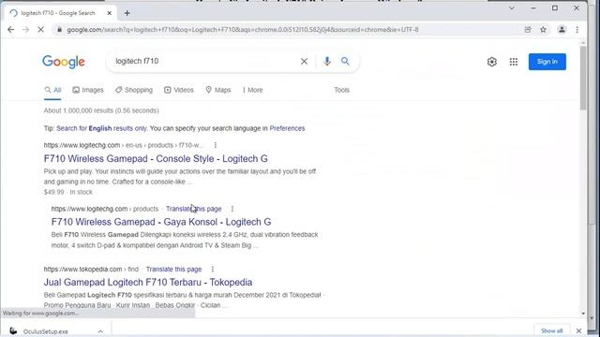
Task: Translate the tokopedia.com result page
Action: (173, 270)
